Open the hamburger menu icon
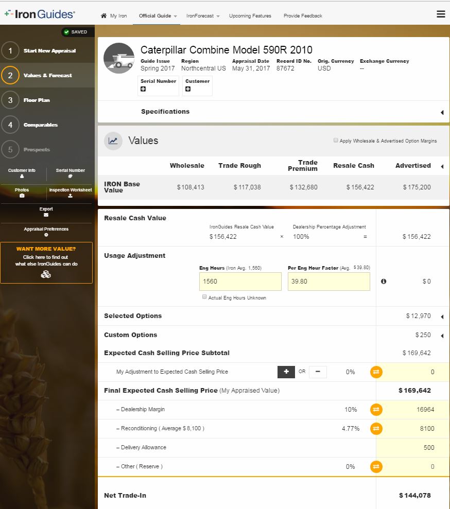Viewport: 450px width, 509px height. click(441, 14)
